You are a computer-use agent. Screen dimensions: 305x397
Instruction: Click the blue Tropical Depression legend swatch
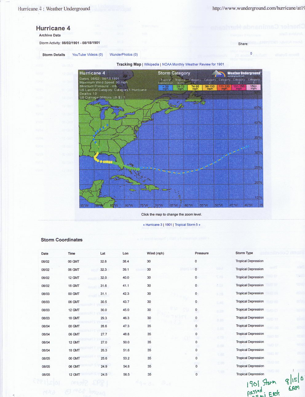166,88
